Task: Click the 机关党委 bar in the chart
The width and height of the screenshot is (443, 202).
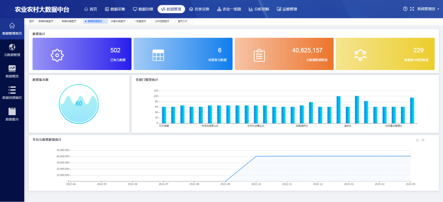Action: [164, 115]
